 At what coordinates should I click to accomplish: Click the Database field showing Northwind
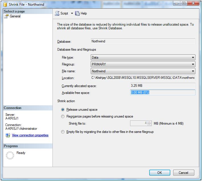tap(143, 41)
